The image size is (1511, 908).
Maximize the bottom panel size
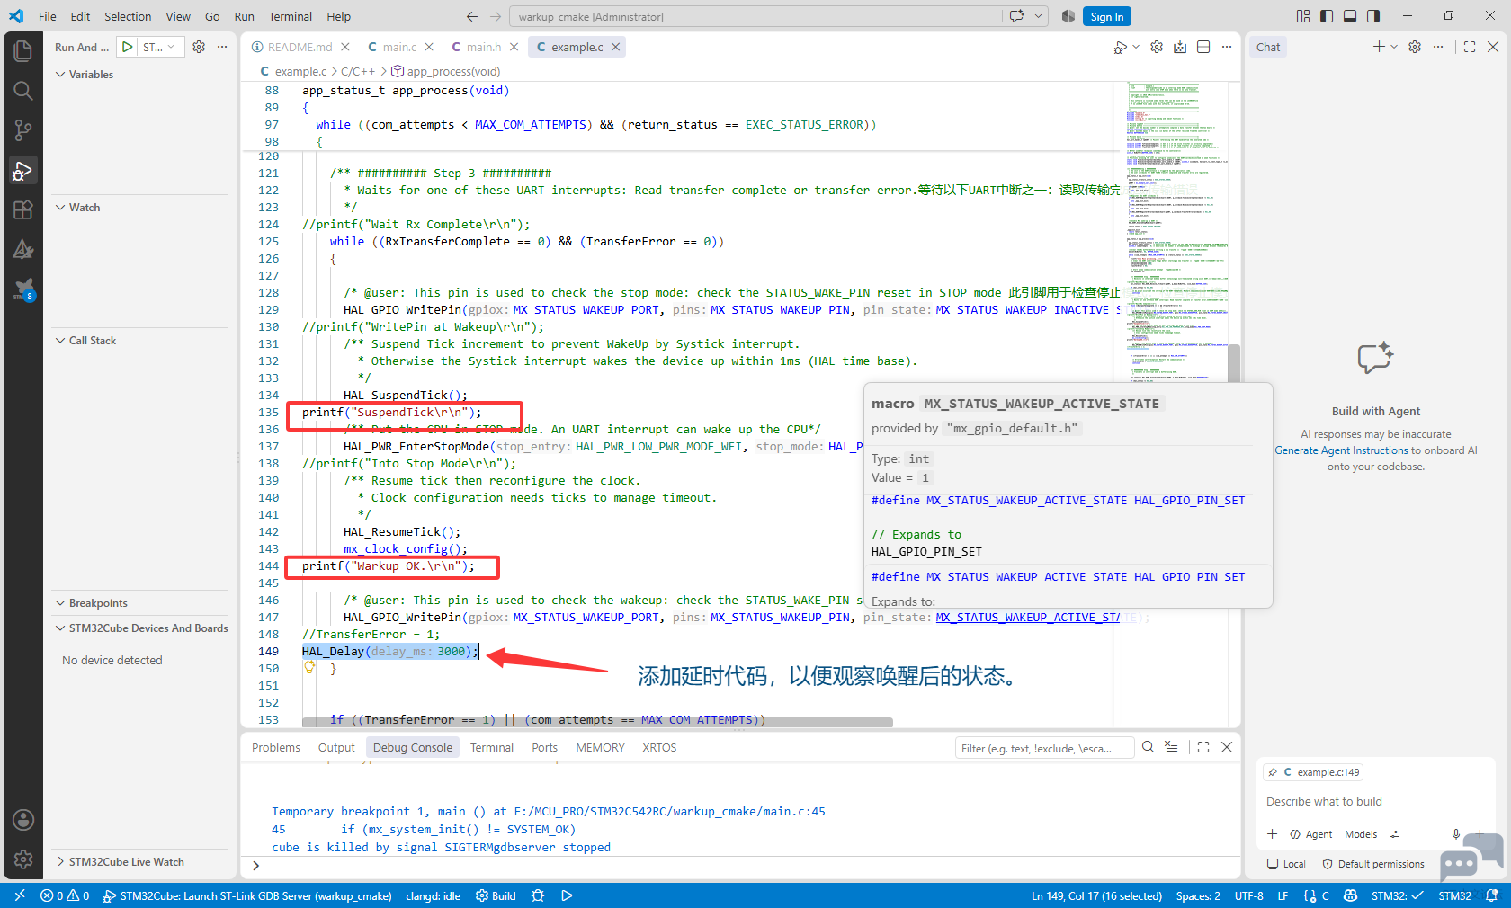(x=1203, y=747)
